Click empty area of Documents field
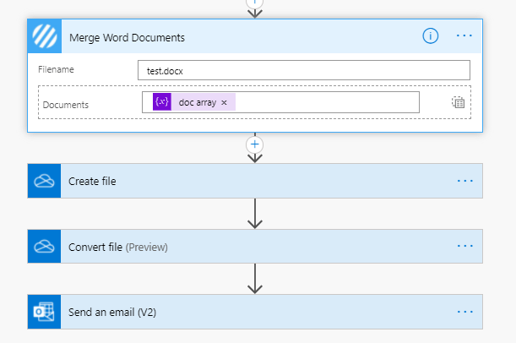516x343 pixels. (329, 102)
